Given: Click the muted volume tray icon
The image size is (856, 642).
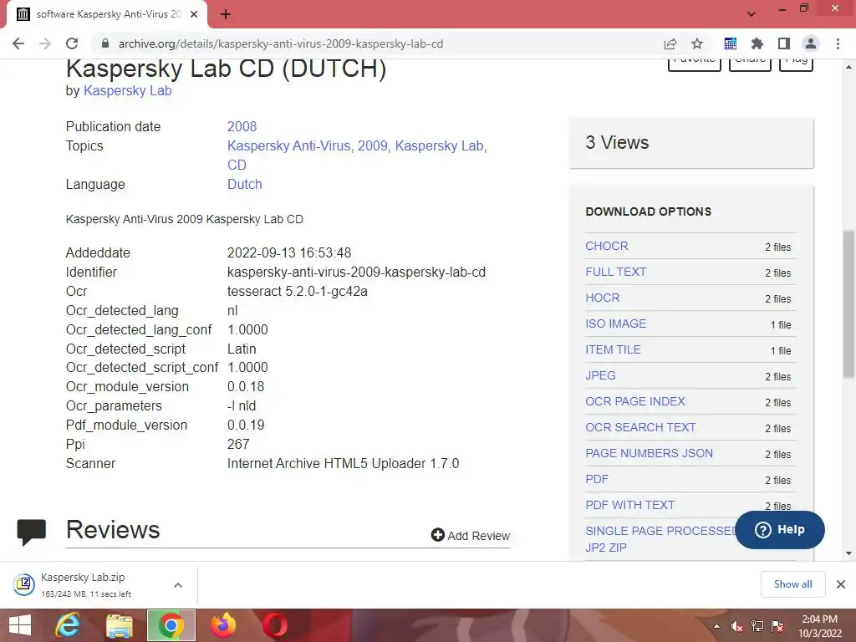Looking at the screenshot, I should tap(736, 626).
